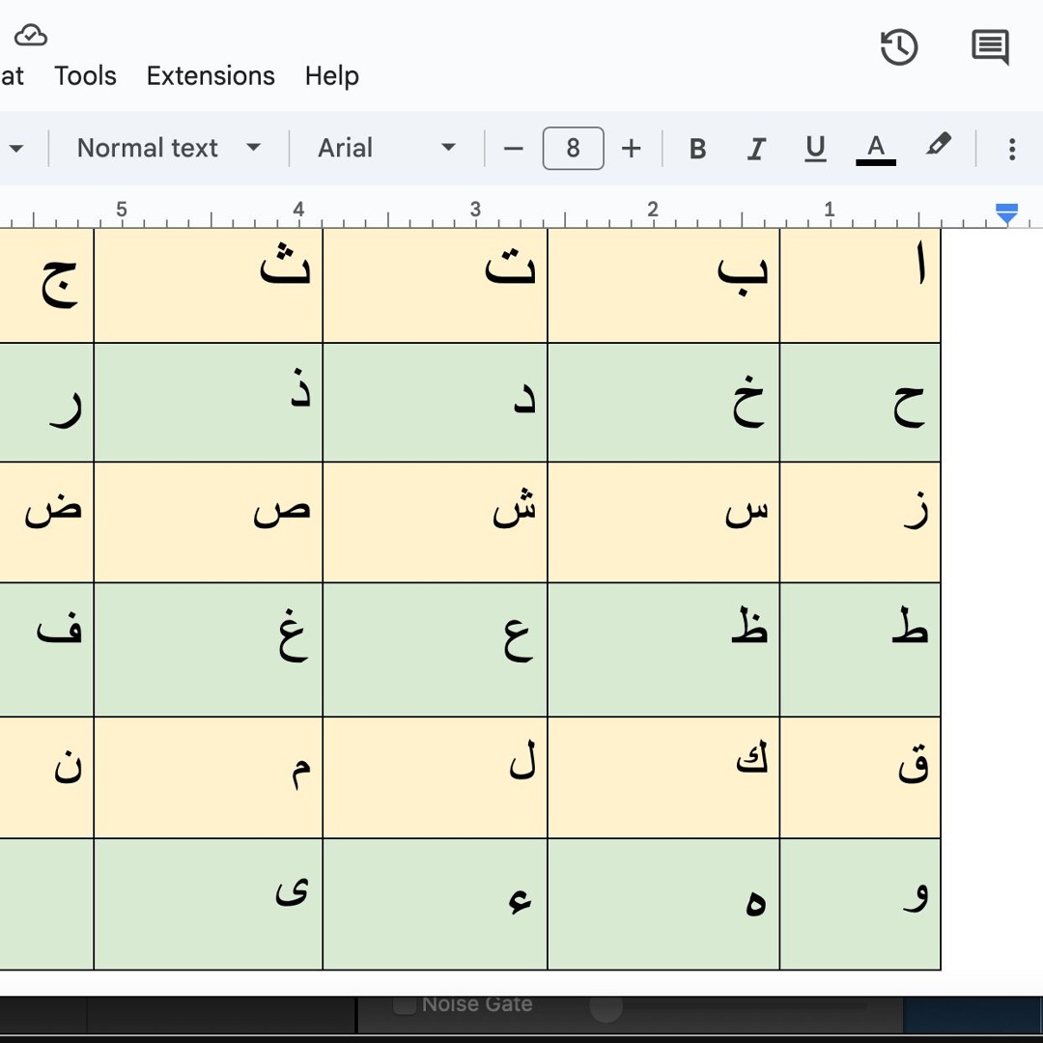The height and width of the screenshot is (1043, 1043).
Task: Click the cell containing letter ث
Action: pyautogui.click(x=209, y=286)
